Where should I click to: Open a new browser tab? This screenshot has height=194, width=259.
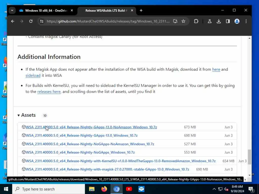141,10
